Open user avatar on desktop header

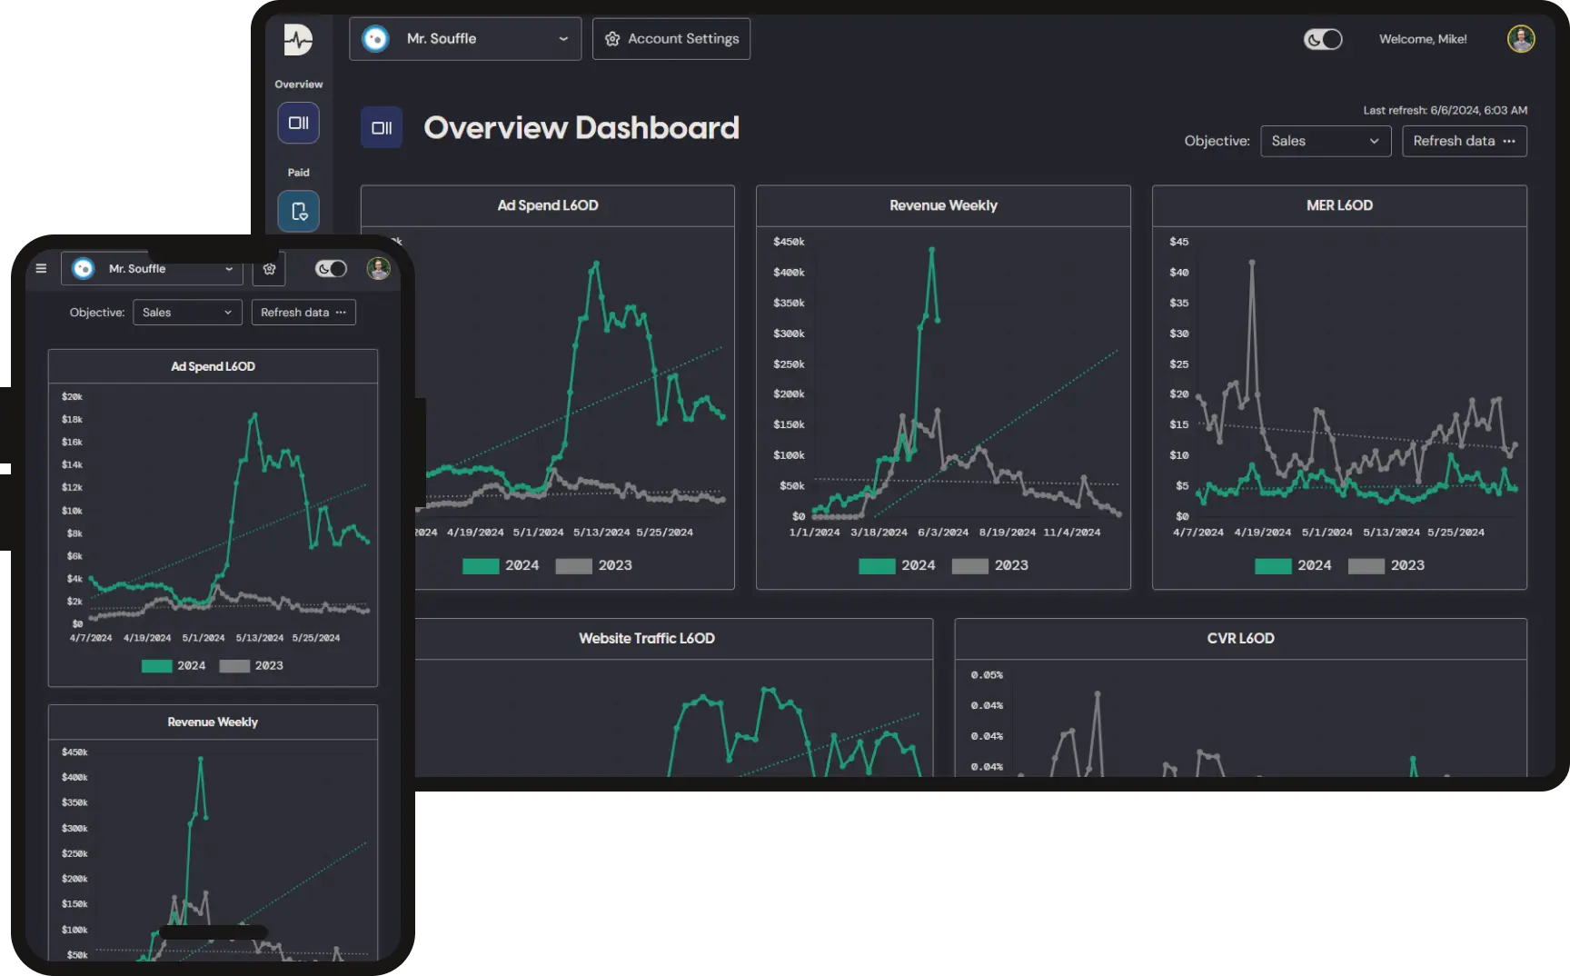pyautogui.click(x=1521, y=39)
